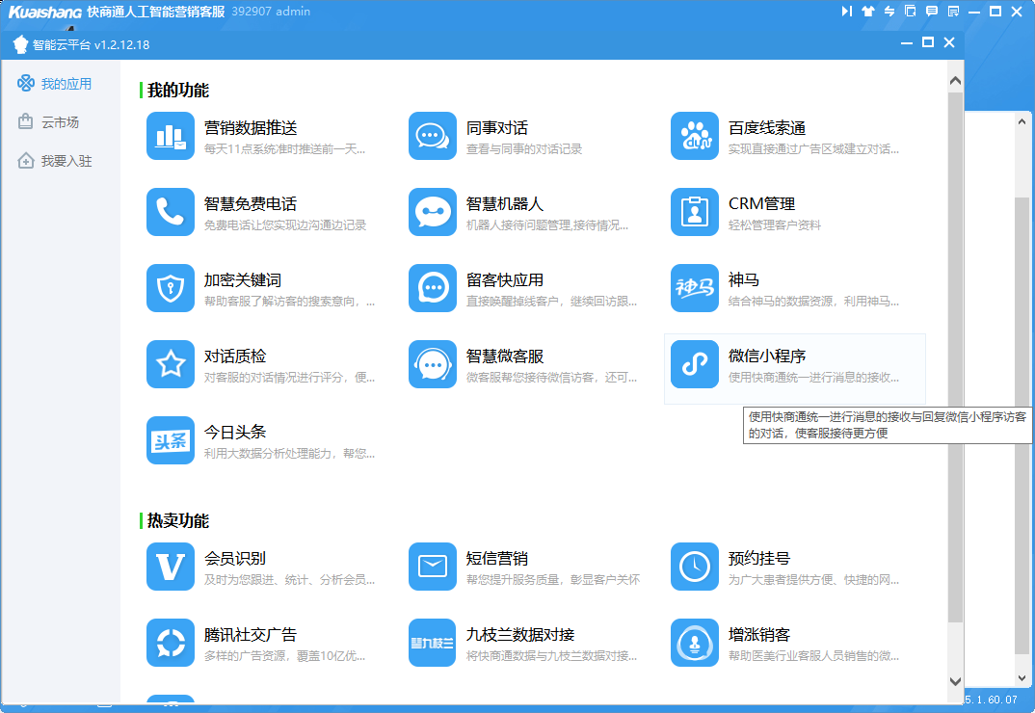Launch 百度线索通 via its icon
1035x713 pixels.
click(694, 136)
